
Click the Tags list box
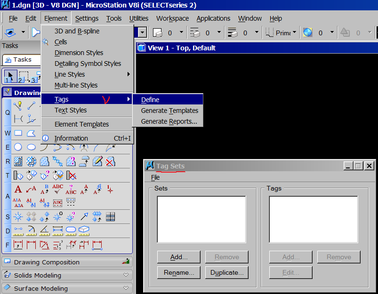coord(314,219)
